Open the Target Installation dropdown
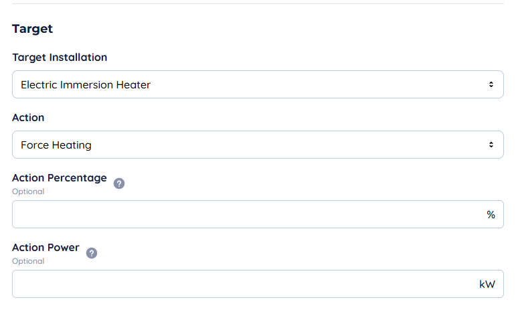 click(x=258, y=85)
